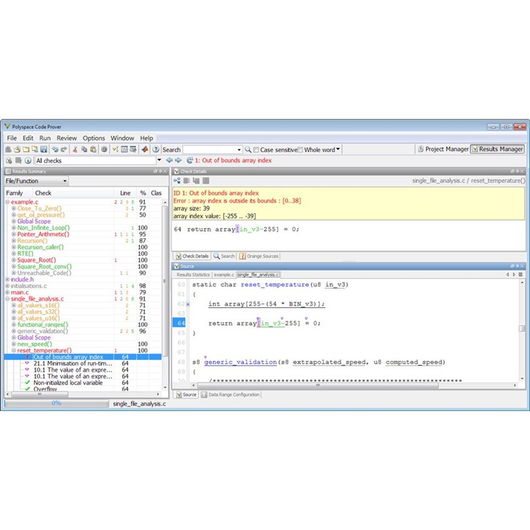The width and height of the screenshot is (530, 530).
Task: Go to previous check with left arrow
Action: coord(169,160)
